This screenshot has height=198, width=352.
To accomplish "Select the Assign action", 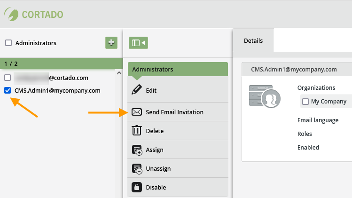I will (x=178, y=150).
